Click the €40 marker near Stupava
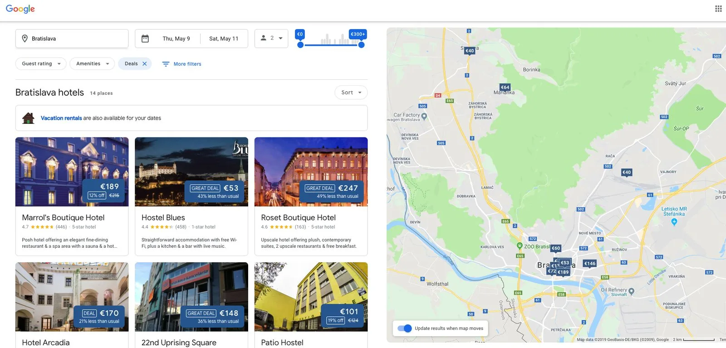 point(470,50)
